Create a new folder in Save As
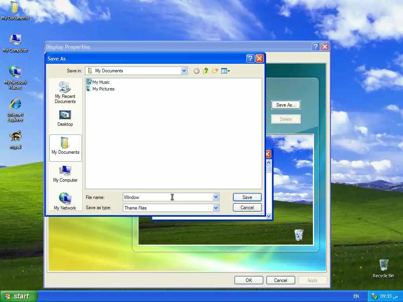The height and width of the screenshot is (302, 403). [x=215, y=71]
